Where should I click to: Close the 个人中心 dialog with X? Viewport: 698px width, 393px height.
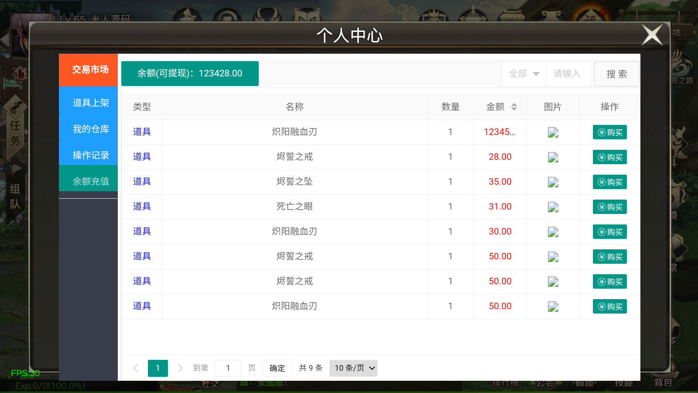pyautogui.click(x=652, y=35)
